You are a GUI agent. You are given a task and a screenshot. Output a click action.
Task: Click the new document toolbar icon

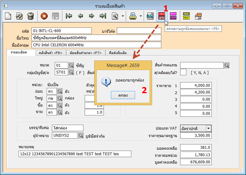8,16
